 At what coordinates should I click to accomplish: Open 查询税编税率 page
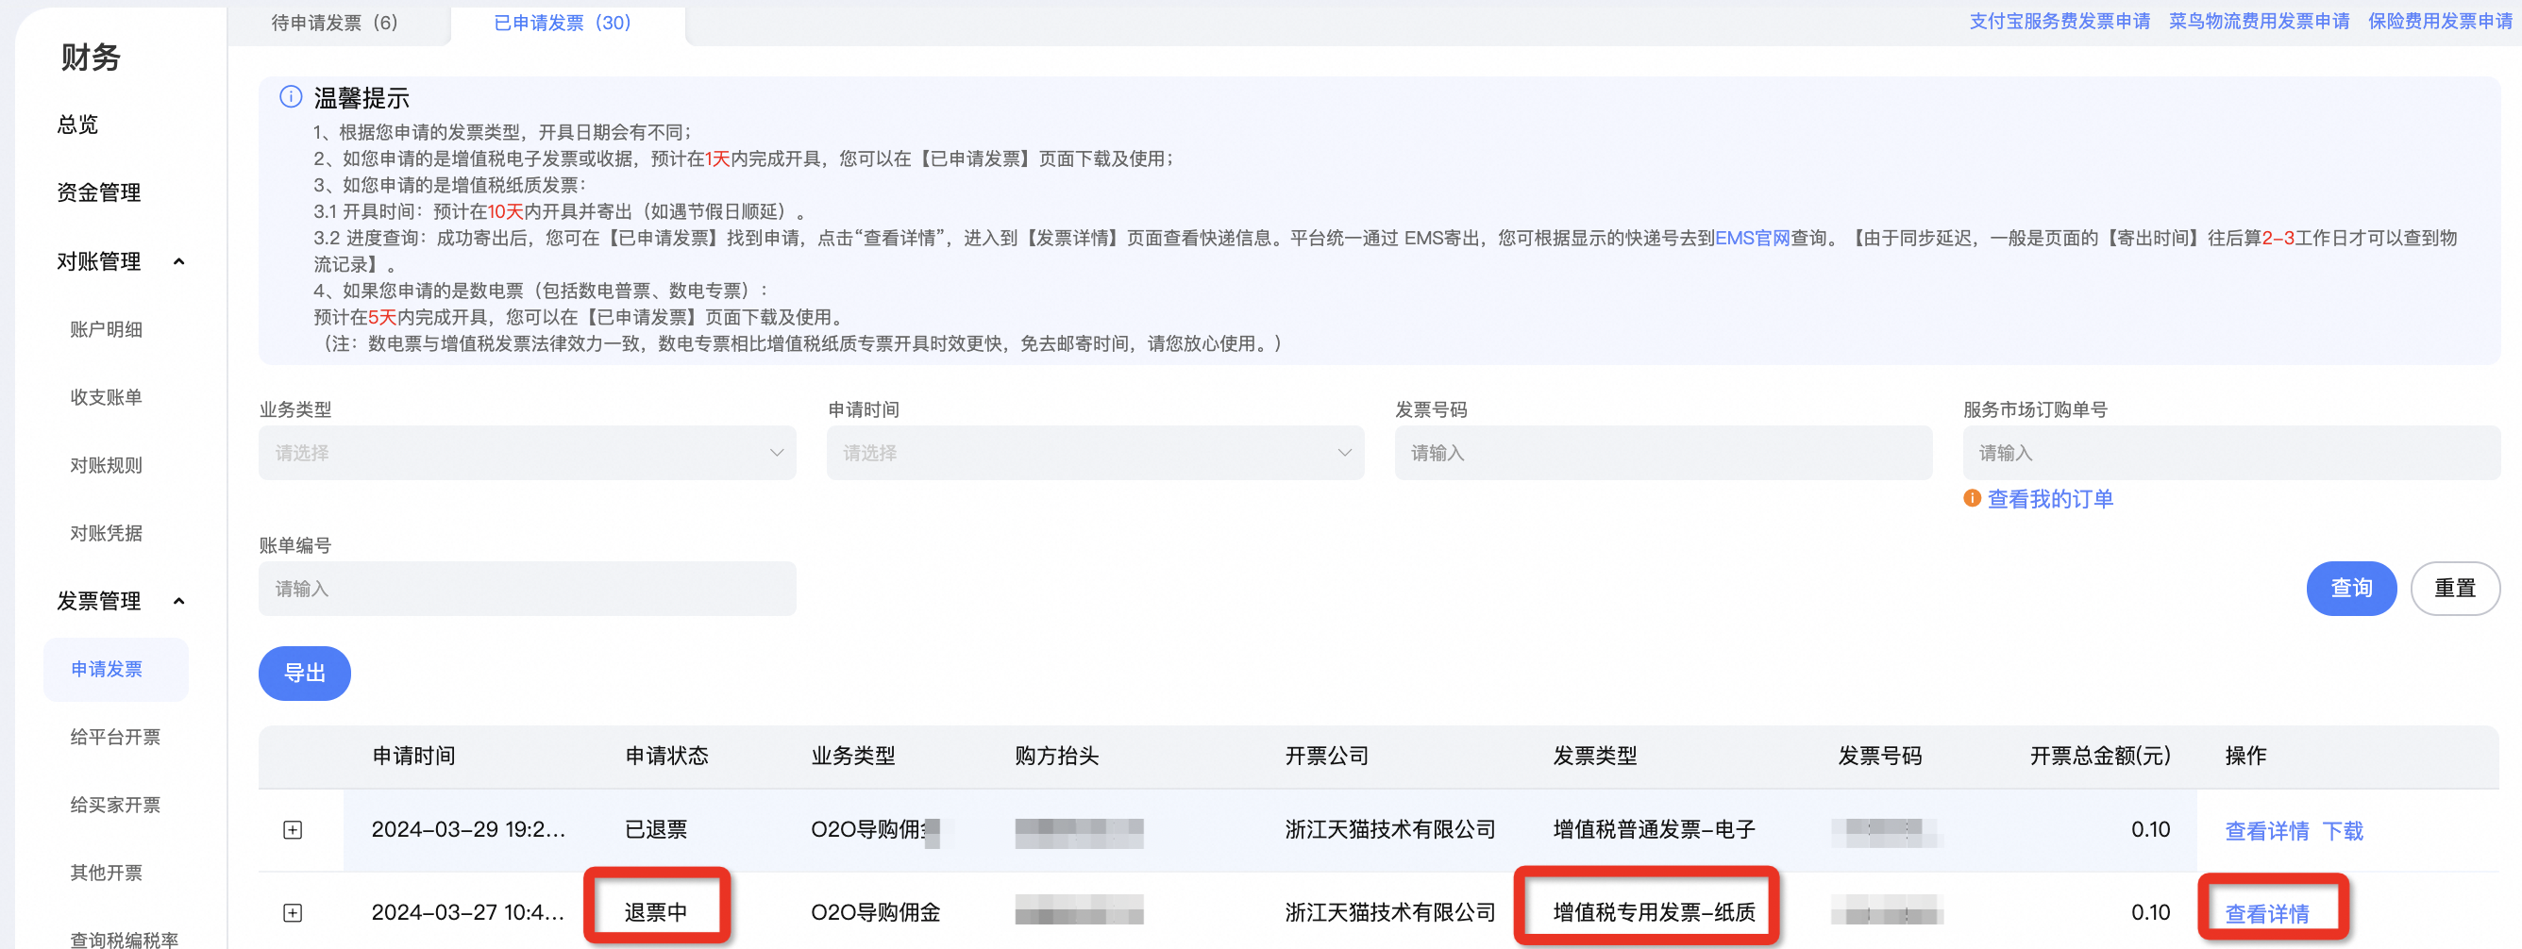(125, 940)
